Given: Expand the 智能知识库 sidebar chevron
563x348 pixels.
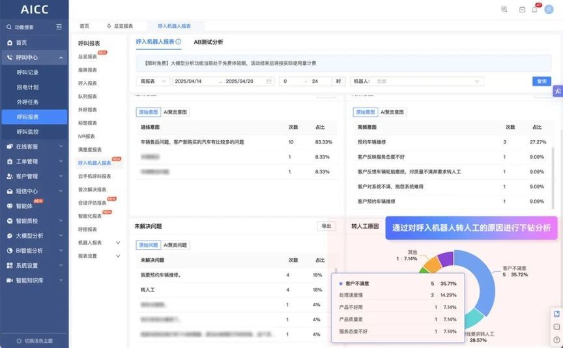Looking at the screenshot, I should (61, 280).
